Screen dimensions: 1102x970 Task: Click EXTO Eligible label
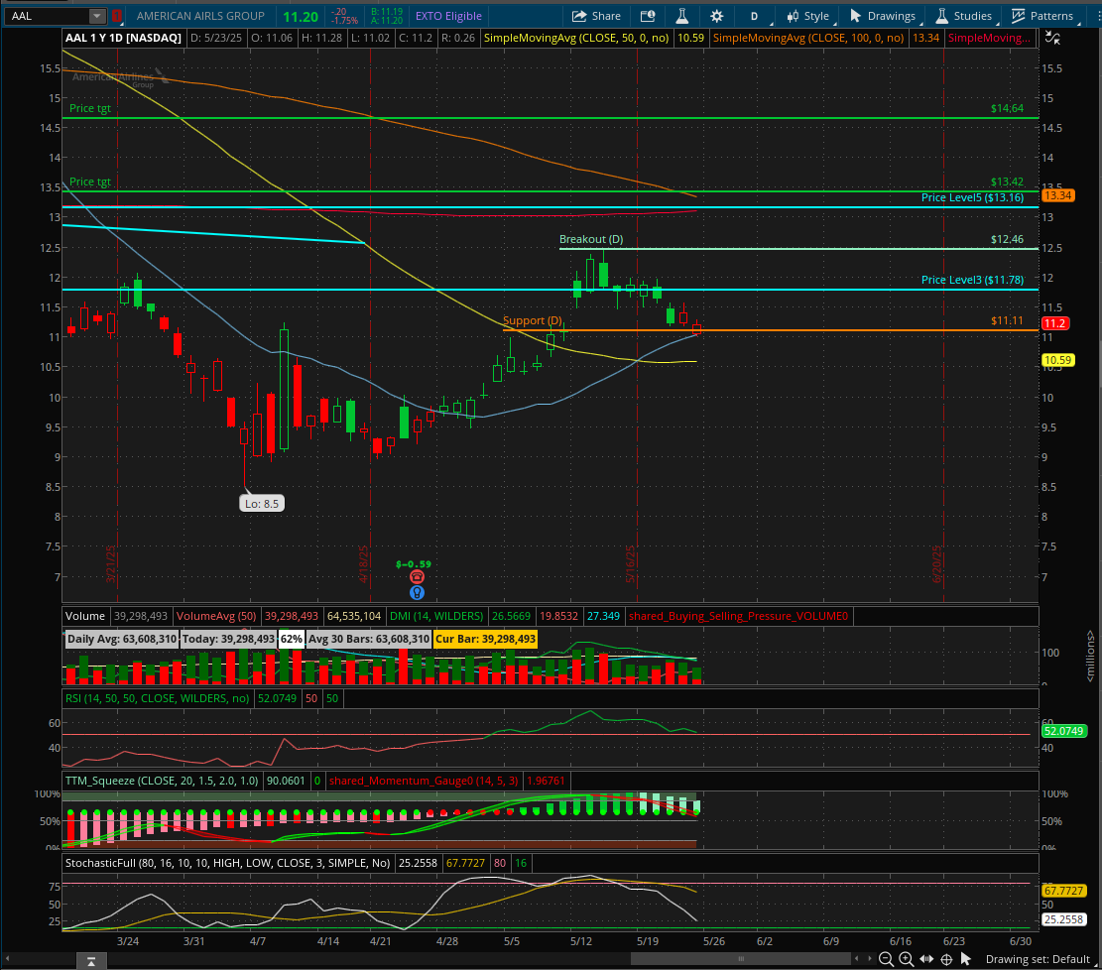[448, 16]
